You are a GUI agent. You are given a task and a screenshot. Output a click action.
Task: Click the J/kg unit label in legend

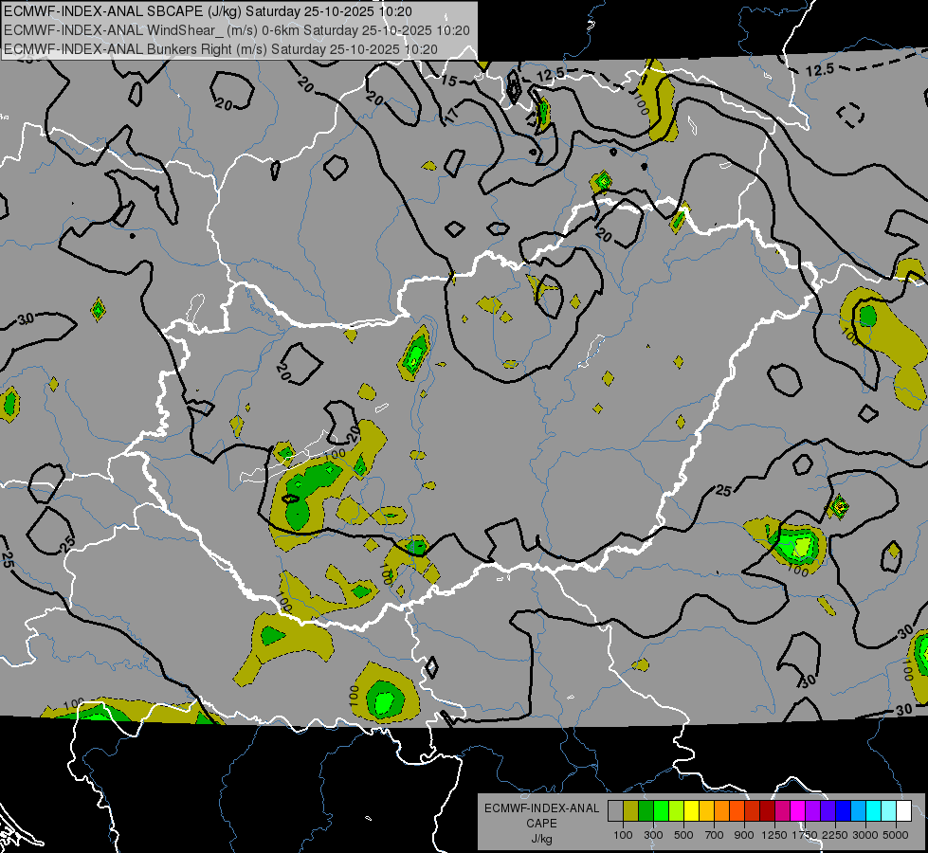pos(541,838)
